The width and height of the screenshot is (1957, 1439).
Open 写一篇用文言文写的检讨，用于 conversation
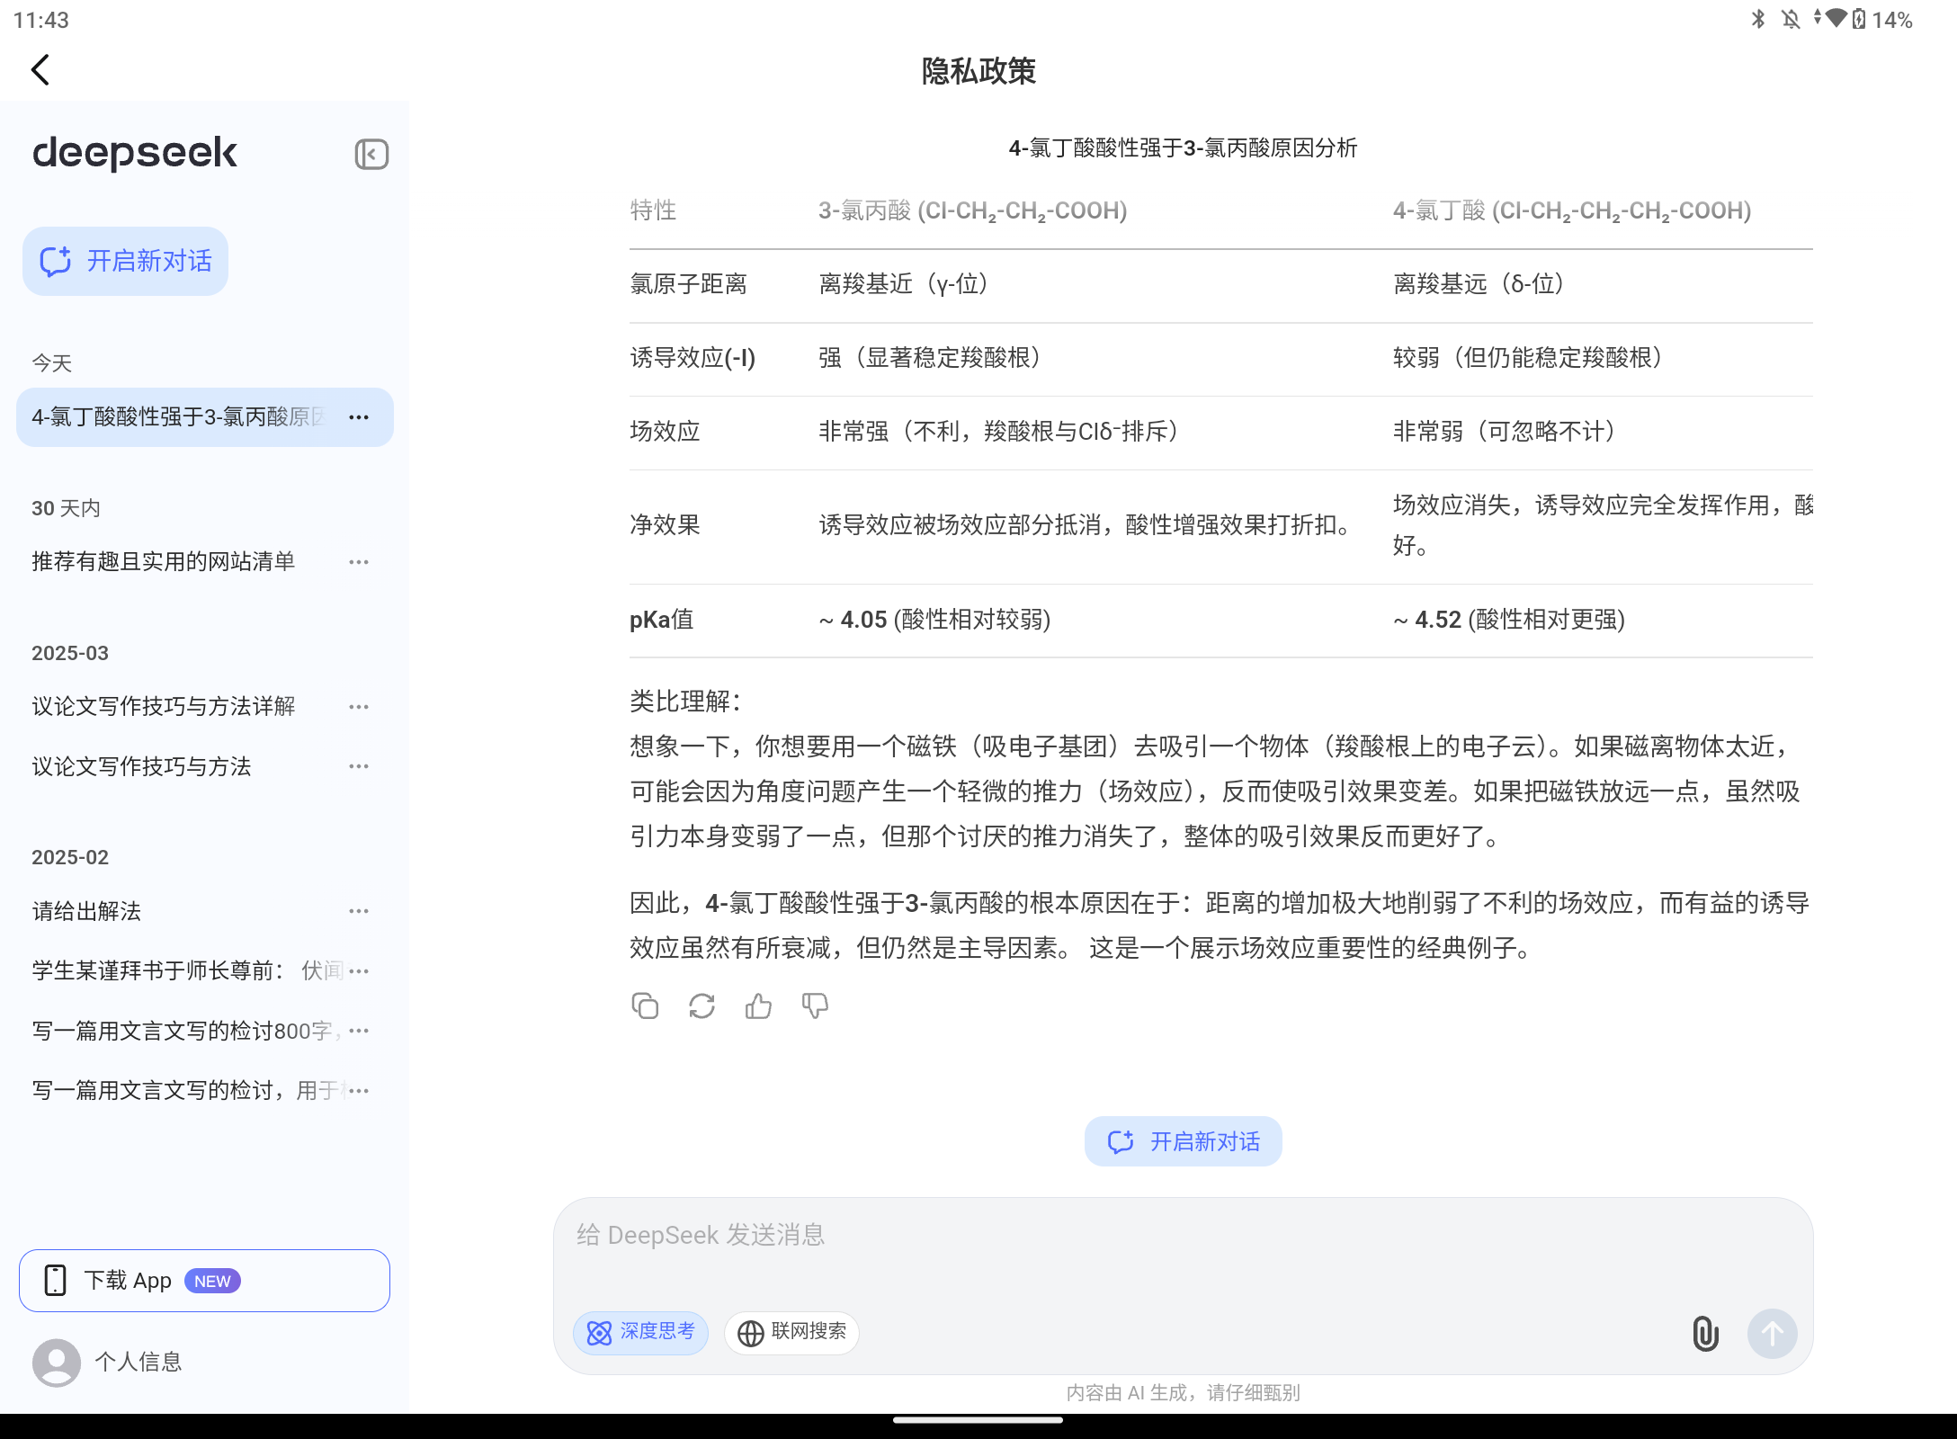point(187,1090)
